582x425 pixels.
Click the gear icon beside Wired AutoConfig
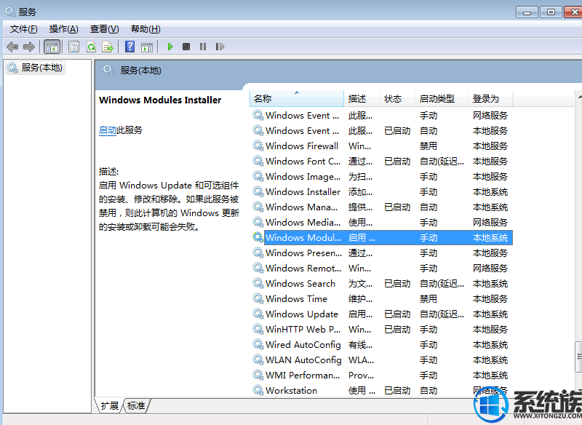[258, 344]
